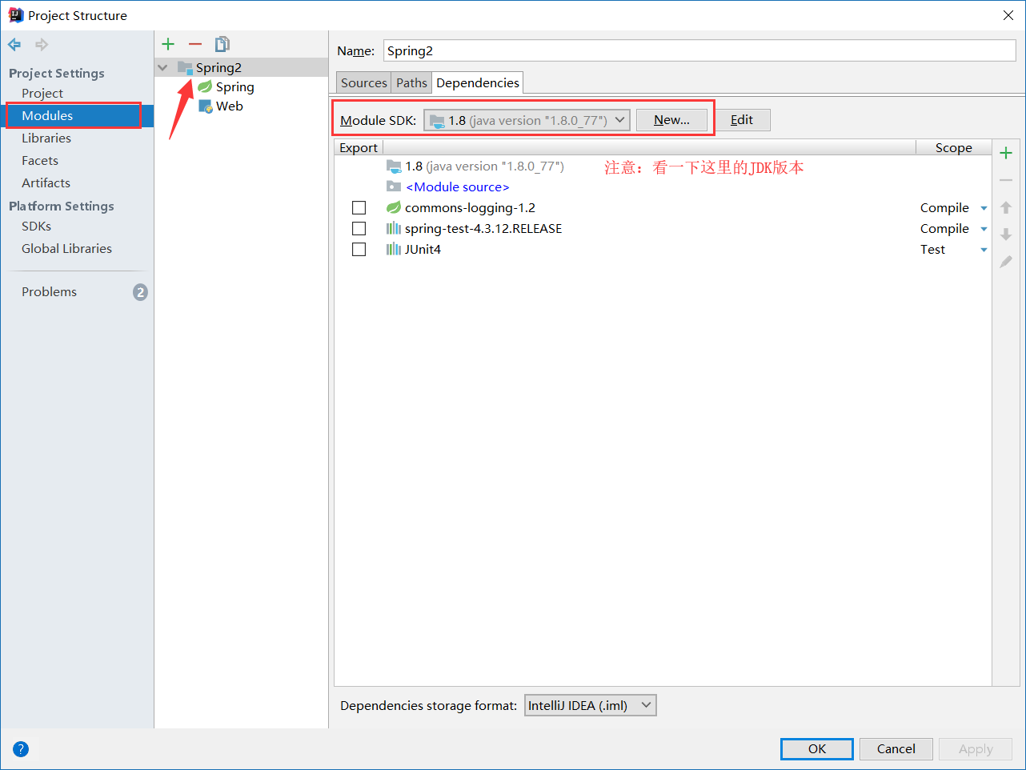
Task: Open Facets settings
Action: coord(40,160)
